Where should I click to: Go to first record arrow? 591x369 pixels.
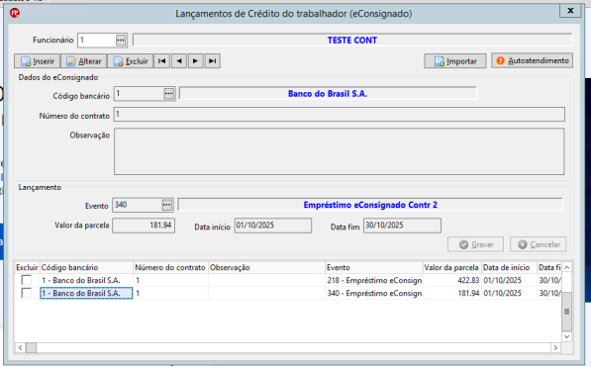[x=162, y=61]
